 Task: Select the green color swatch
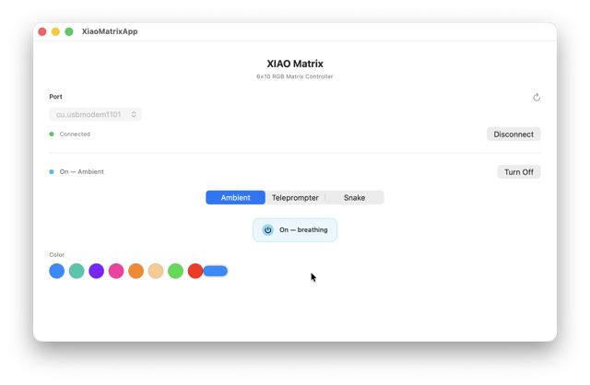(175, 271)
